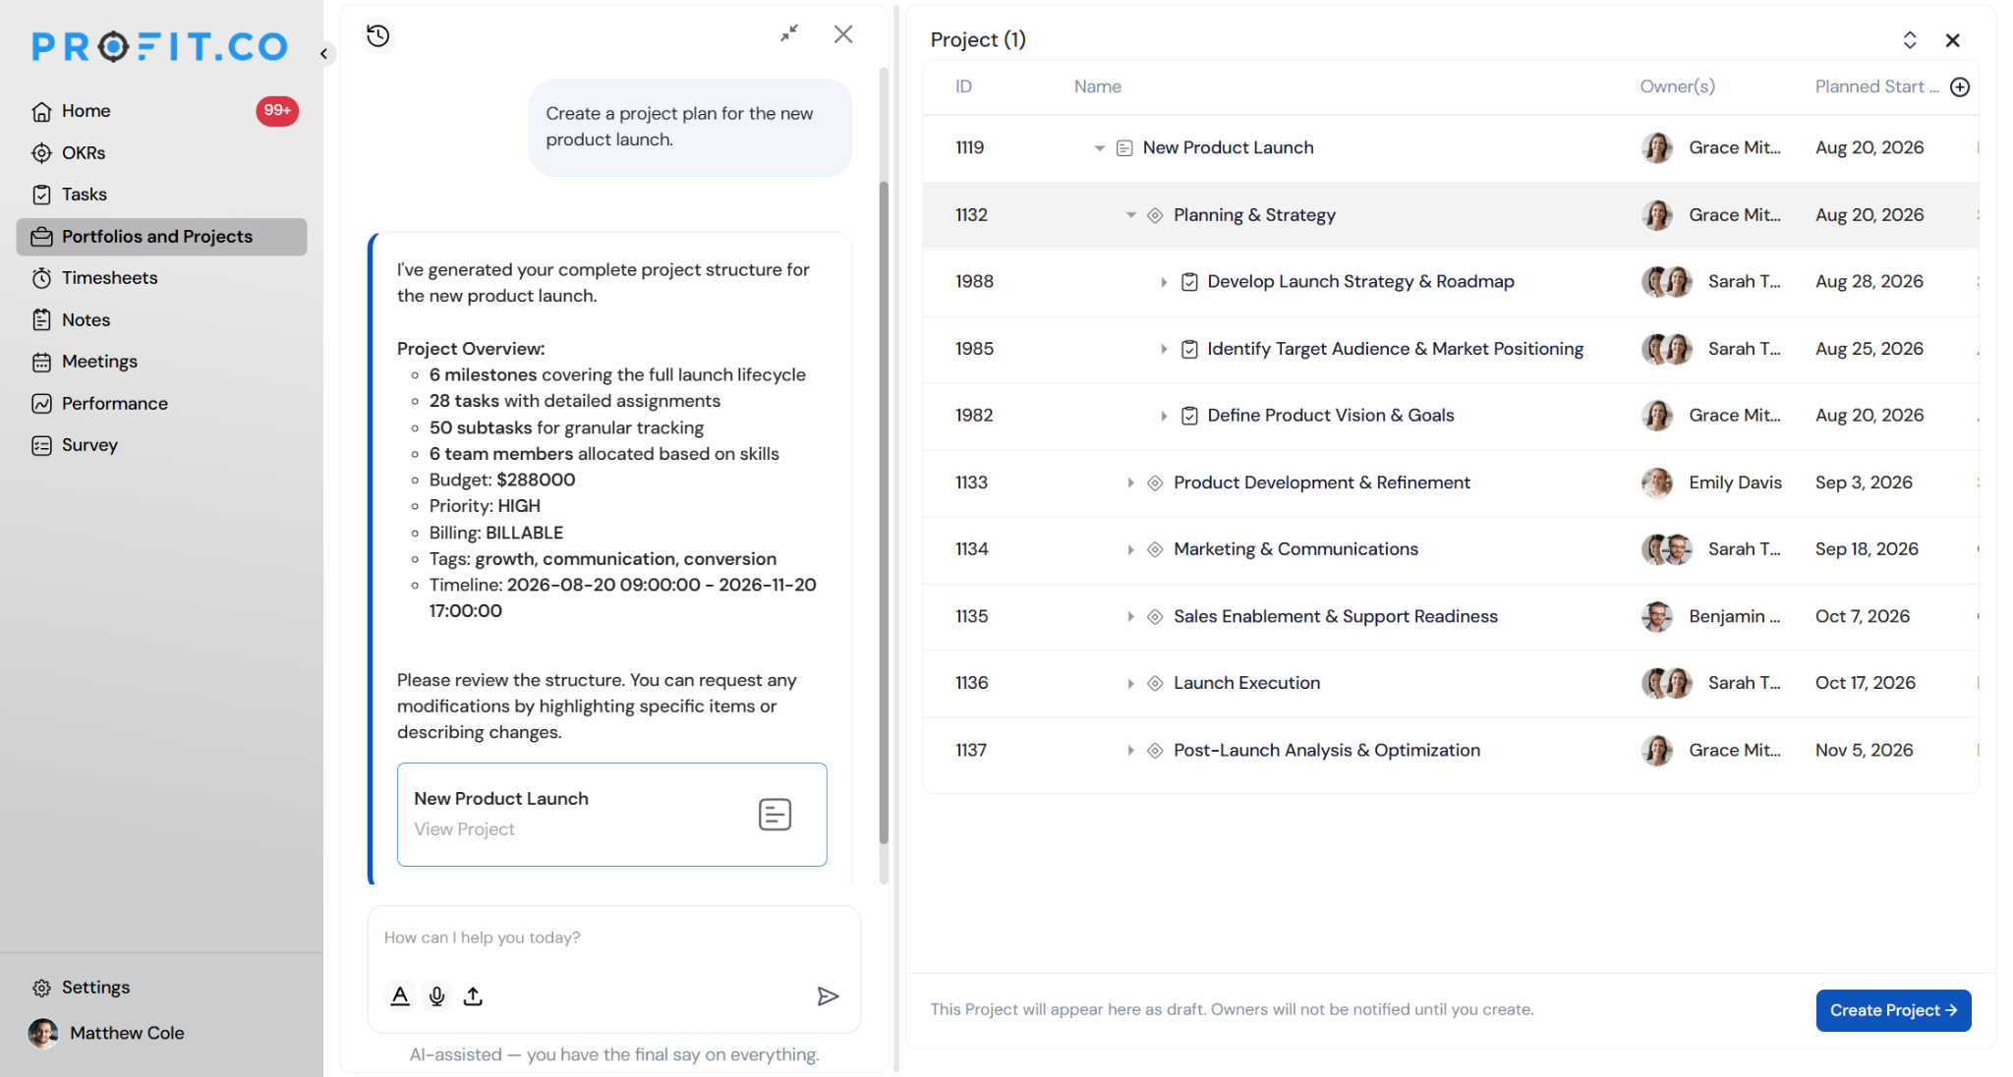This screenshot has width=2013, height=1077.
Task: Click the microphone voice input icon
Action: pos(437,996)
